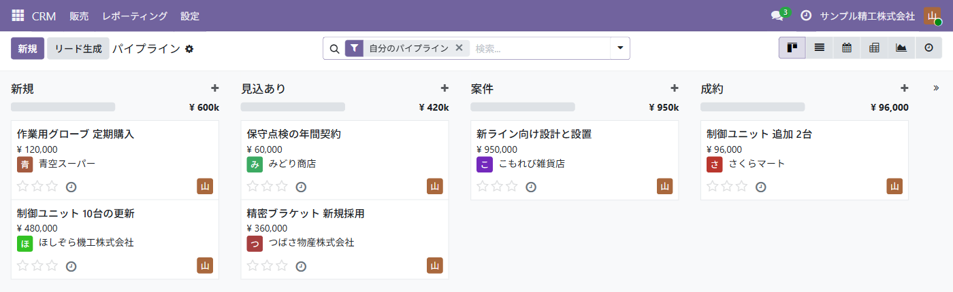Open the レポーティング menu
The width and height of the screenshot is (953, 292).
pos(135,16)
